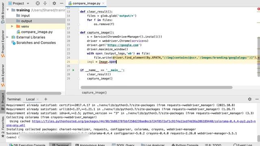Open the Event Log
260x146 pixels.
pyautogui.click(x=243, y=145)
